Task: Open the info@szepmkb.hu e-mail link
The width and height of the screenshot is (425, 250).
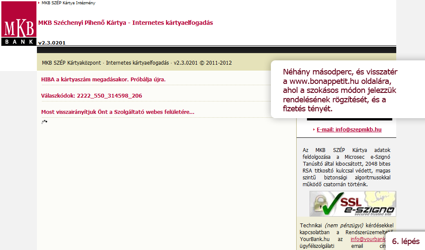Action: click(x=349, y=129)
